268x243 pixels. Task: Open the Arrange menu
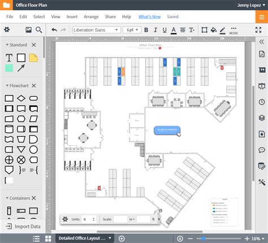(91, 17)
